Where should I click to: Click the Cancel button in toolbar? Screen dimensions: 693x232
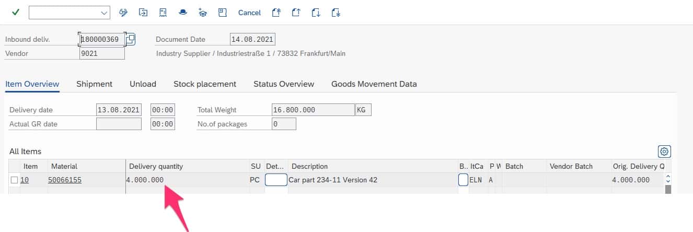[249, 13]
